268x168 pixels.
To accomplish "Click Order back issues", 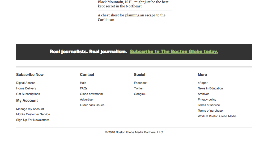I will tap(92, 105).
